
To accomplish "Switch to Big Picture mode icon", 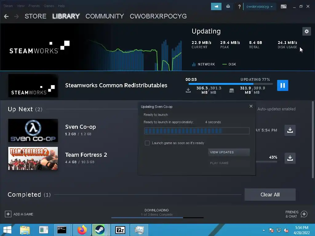I will pos(283,6).
